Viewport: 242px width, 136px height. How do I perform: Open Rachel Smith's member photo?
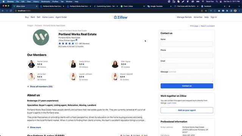(31, 64)
